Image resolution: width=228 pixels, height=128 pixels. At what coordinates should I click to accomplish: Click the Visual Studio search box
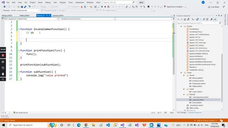pos(119,2)
